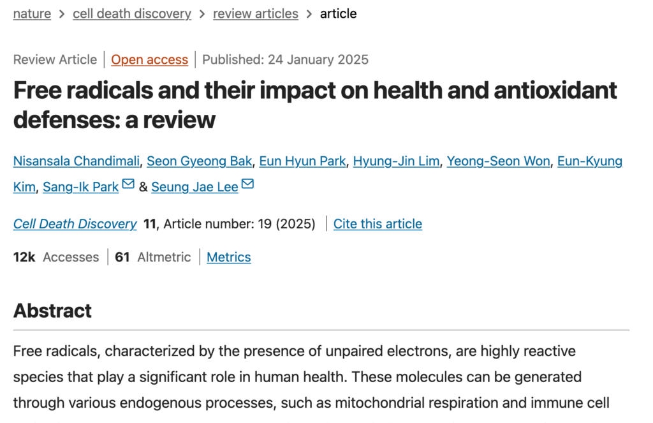Show author Eun-Kyung Kim's details
This screenshot has height=423, width=653.
tap(589, 161)
